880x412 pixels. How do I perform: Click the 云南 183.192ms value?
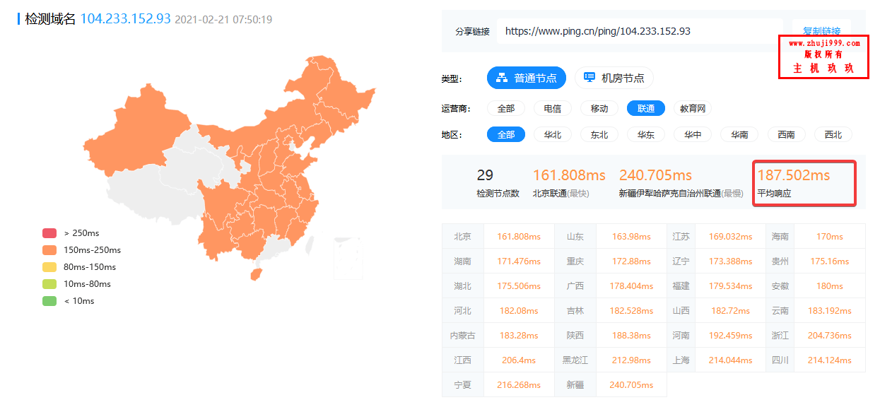click(829, 311)
